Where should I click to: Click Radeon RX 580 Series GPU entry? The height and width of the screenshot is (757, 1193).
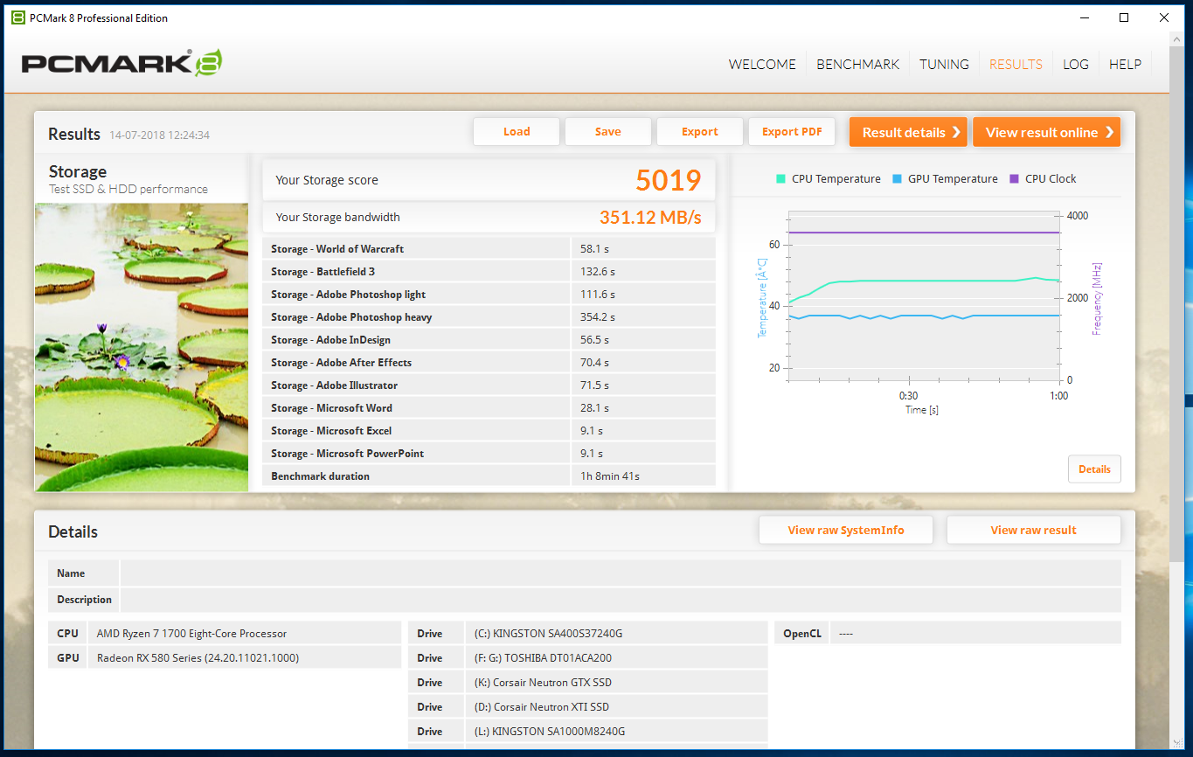(x=245, y=658)
